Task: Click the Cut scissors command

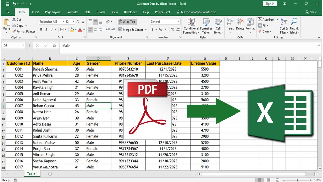Action: click(17, 20)
